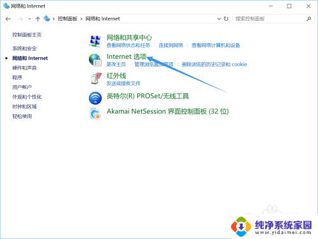Open the Infrared device icon

click(95, 79)
